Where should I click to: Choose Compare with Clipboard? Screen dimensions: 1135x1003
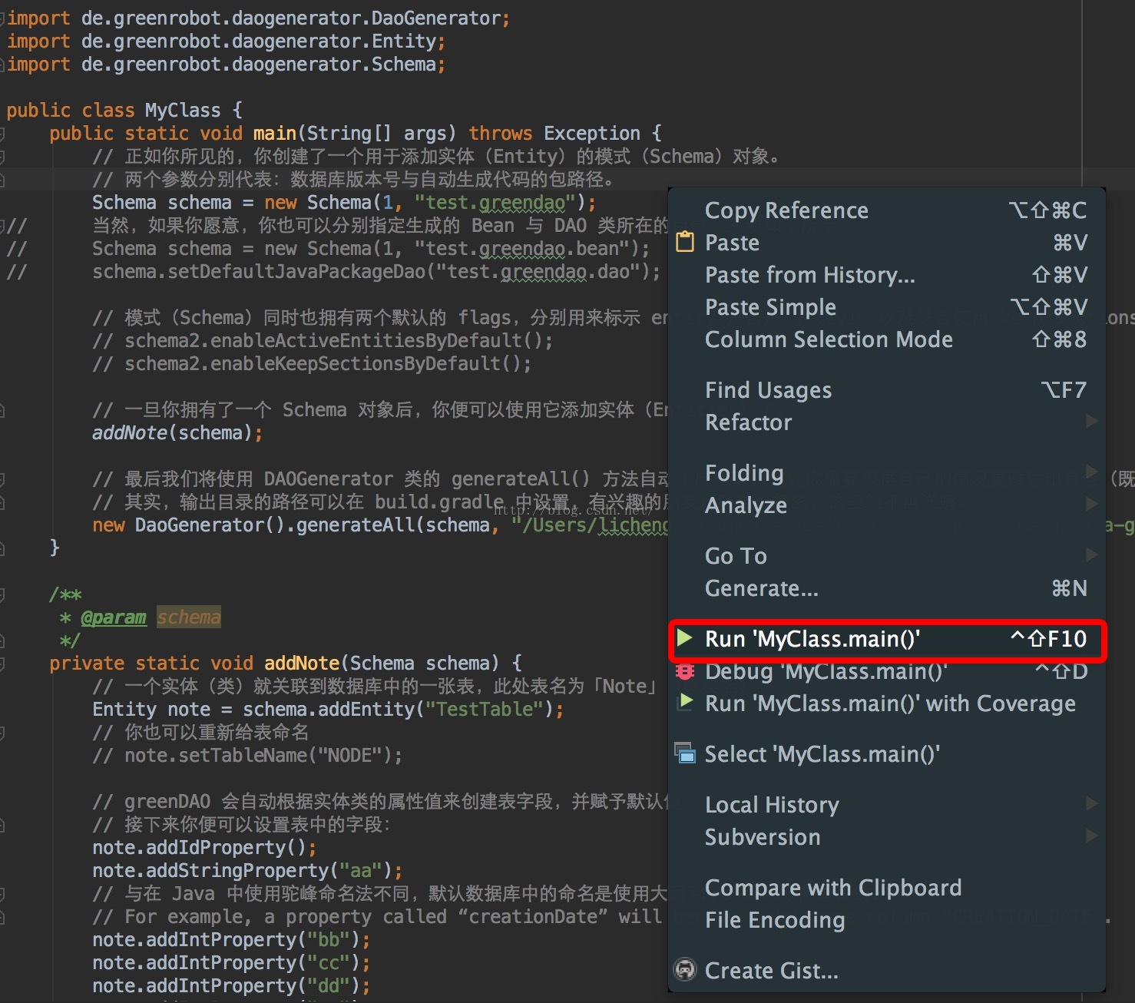(832, 888)
